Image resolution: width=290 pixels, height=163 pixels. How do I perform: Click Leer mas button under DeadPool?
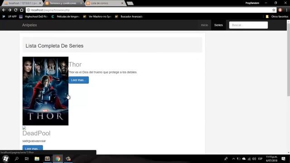click(33, 149)
